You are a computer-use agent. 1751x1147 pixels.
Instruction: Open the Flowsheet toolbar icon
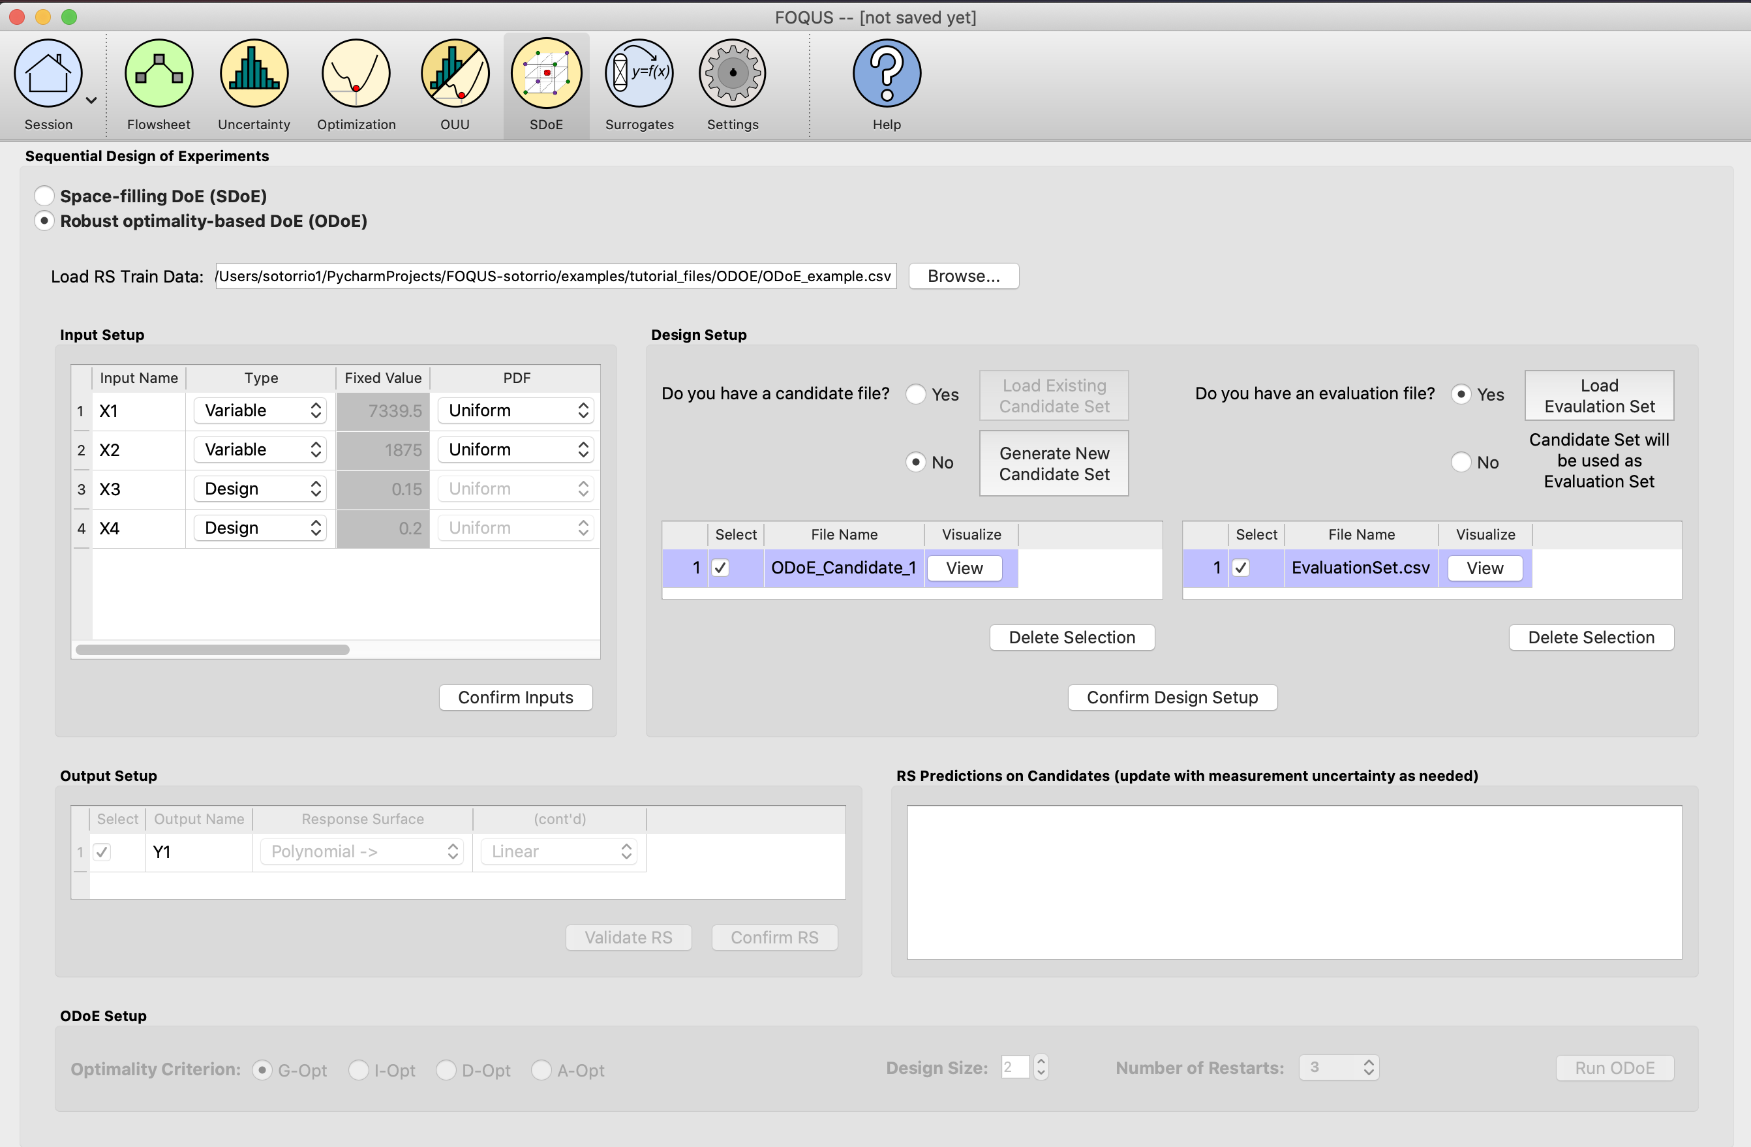coord(158,74)
